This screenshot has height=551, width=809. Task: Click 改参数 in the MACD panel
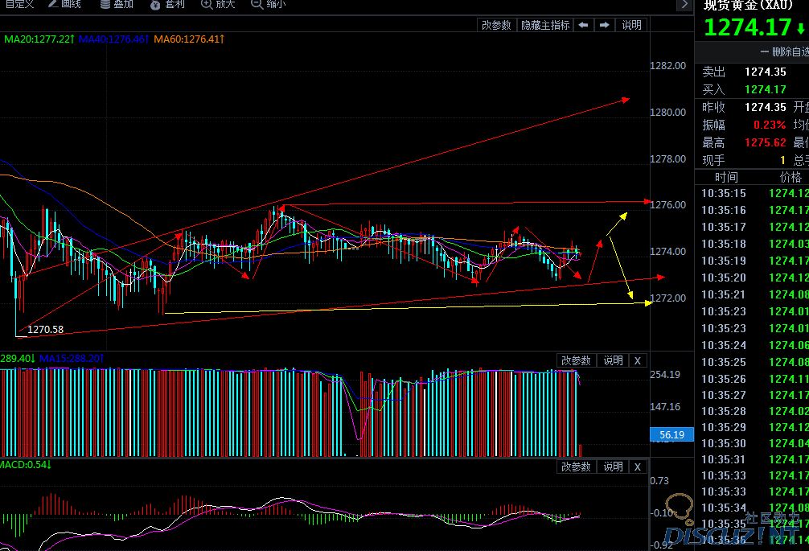(576, 467)
